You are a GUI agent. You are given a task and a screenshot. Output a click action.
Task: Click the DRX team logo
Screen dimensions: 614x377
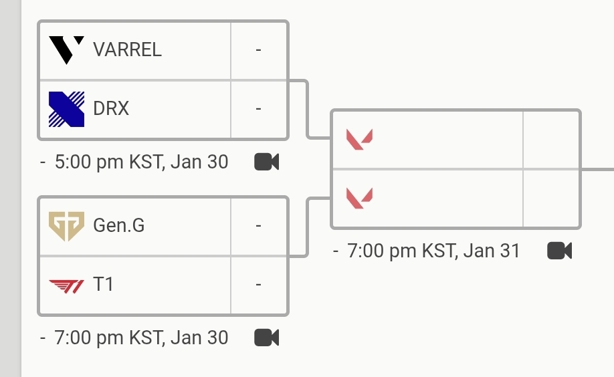point(66,109)
